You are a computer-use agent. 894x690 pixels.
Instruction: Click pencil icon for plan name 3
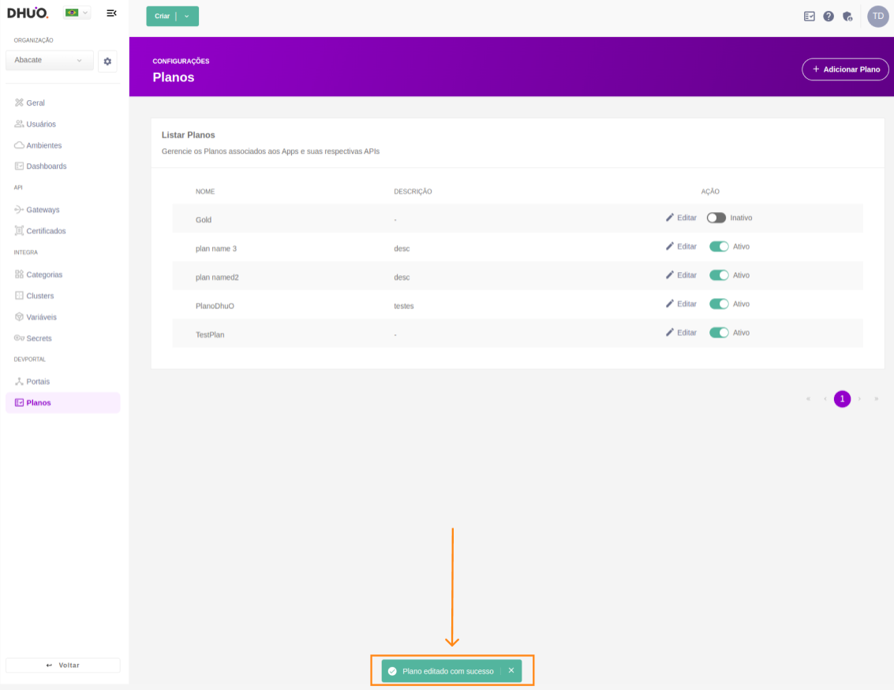click(x=670, y=246)
